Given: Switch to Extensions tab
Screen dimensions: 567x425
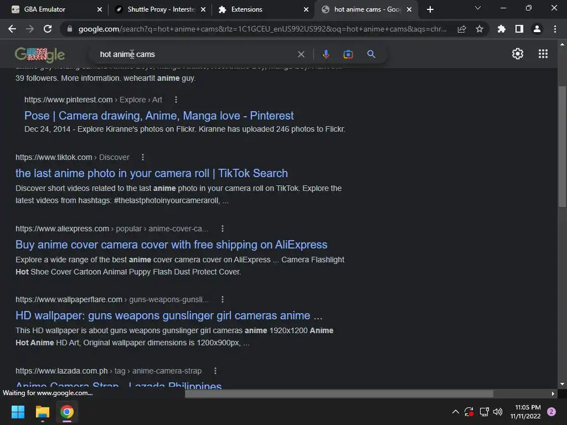Looking at the screenshot, I should [x=264, y=9].
